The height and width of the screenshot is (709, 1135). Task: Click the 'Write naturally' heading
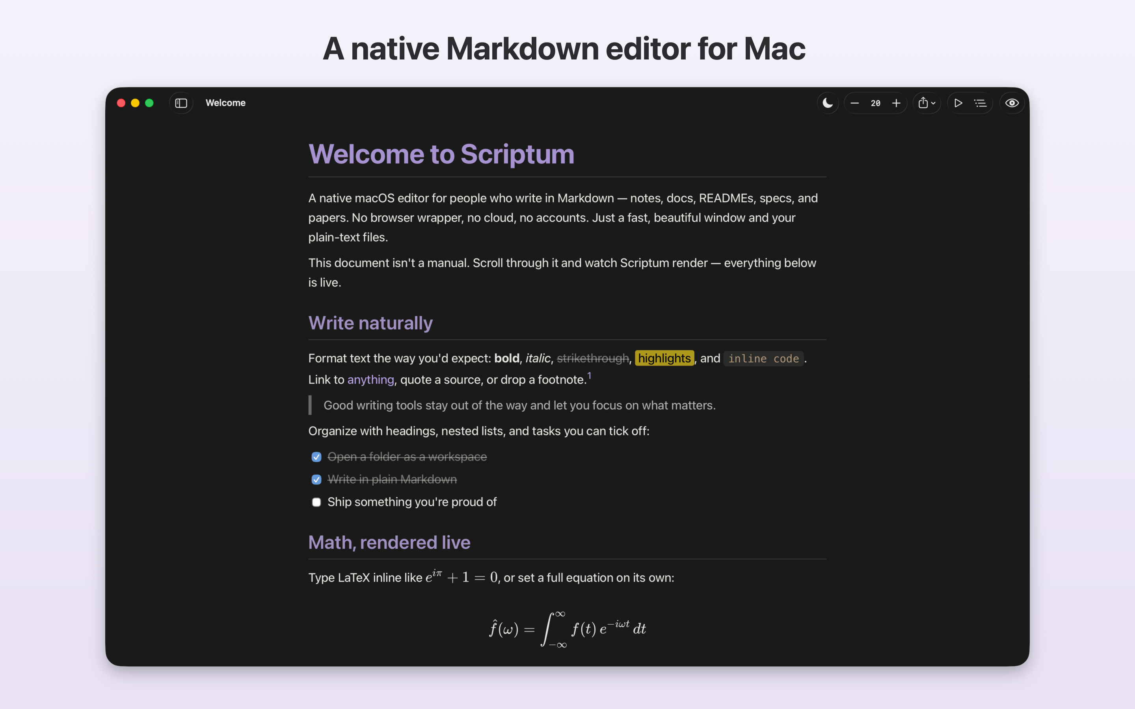coord(370,323)
